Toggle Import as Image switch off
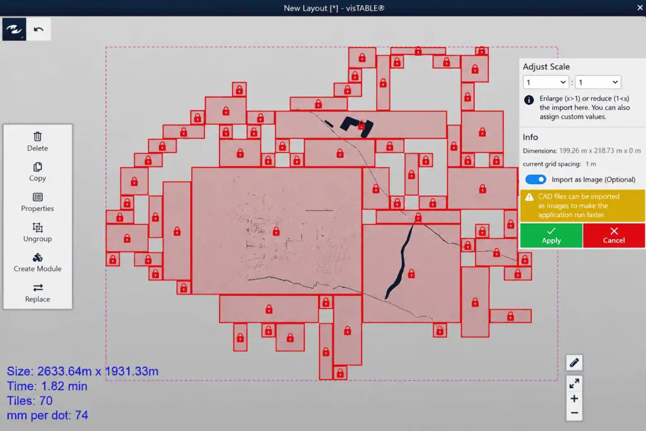Image resolution: width=646 pixels, height=431 pixels. [536, 180]
